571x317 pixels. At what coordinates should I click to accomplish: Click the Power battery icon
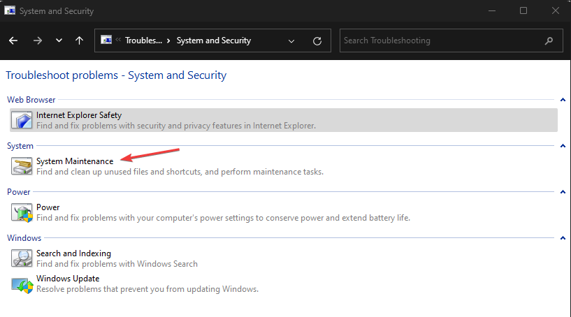pyautogui.click(x=22, y=212)
